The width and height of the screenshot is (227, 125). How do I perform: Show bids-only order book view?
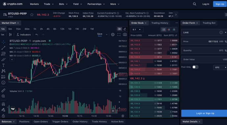pos(174,30)
